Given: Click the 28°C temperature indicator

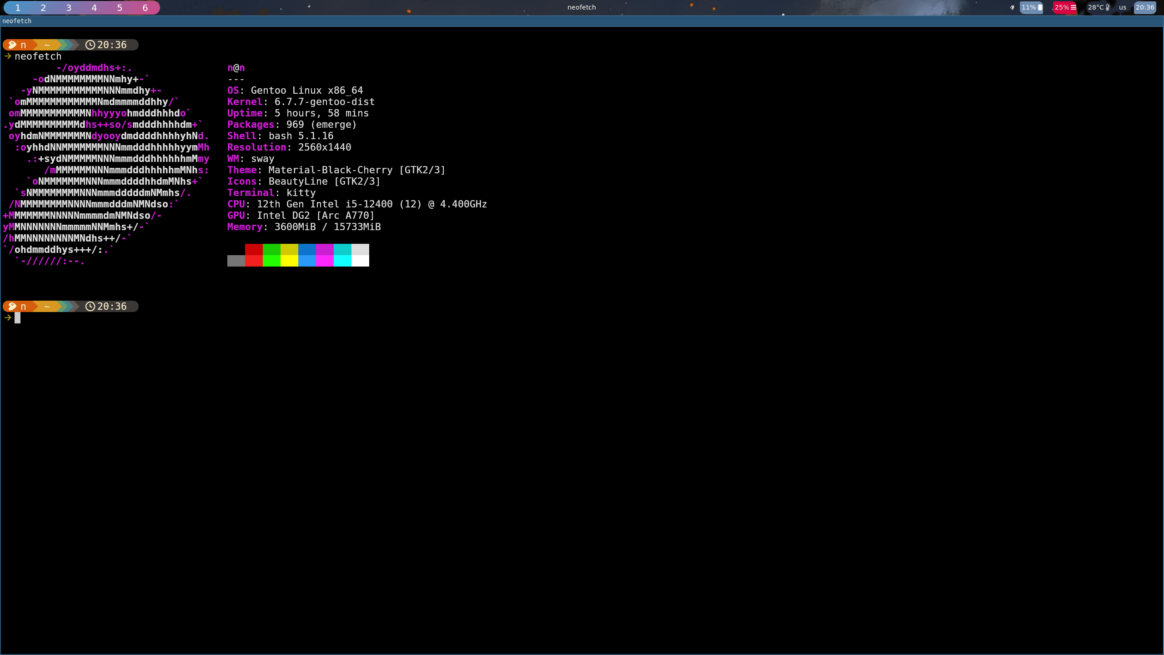Looking at the screenshot, I should [x=1099, y=7].
